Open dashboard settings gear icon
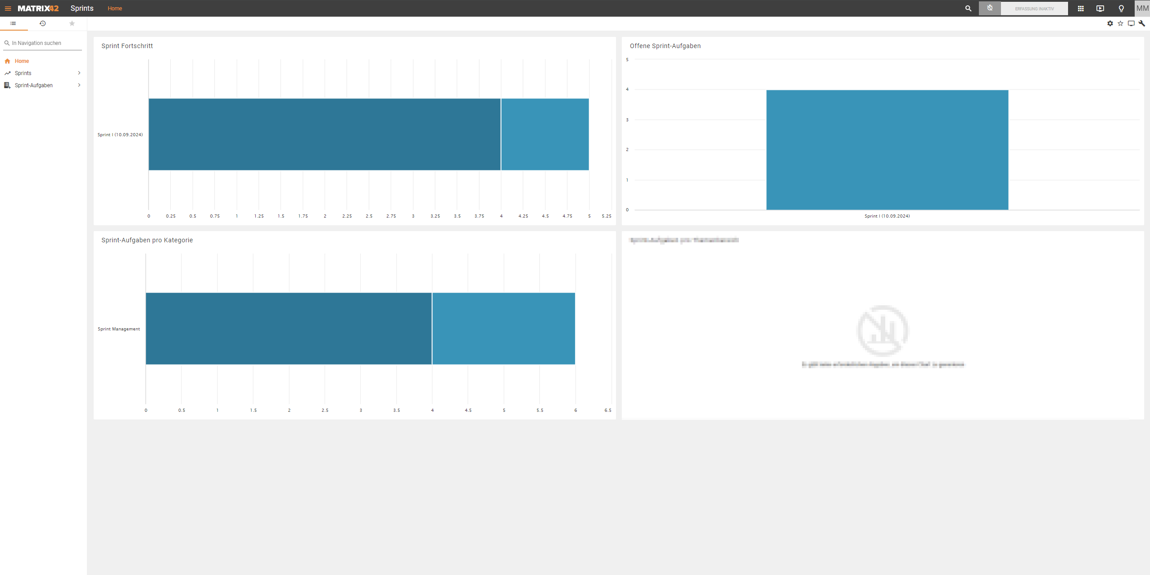 (1110, 23)
